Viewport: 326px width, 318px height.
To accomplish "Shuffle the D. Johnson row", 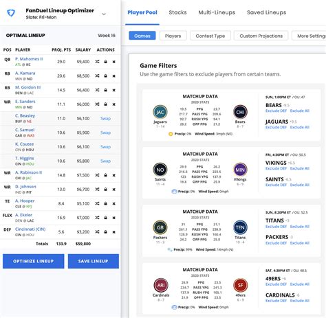I will pyautogui.click(x=97, y=190).
